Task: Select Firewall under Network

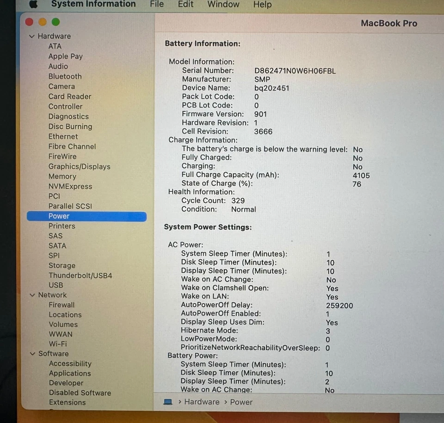Action: (62, 305)
